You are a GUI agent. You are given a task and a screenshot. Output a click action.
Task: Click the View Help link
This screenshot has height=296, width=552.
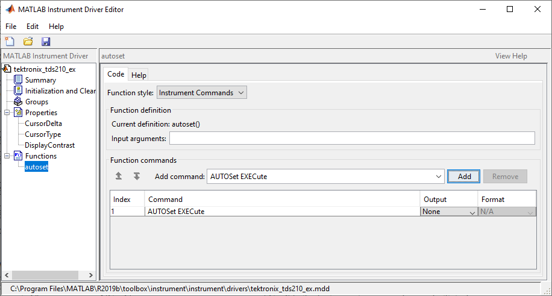click(511, 56)
